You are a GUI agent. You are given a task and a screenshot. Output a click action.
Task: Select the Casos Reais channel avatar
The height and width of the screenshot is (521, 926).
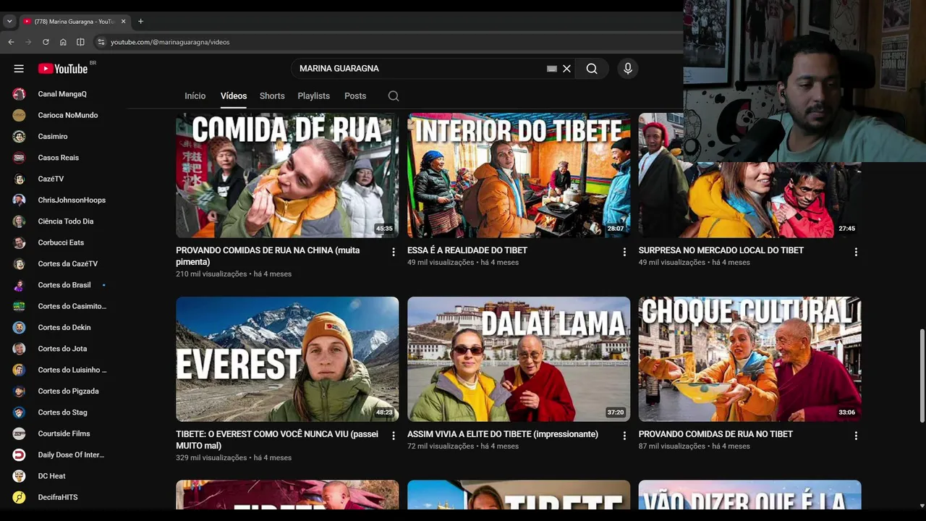(20, 158)
